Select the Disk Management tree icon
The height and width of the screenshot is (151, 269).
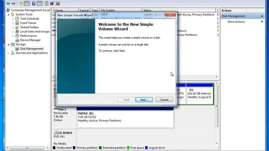pos(17,49)
